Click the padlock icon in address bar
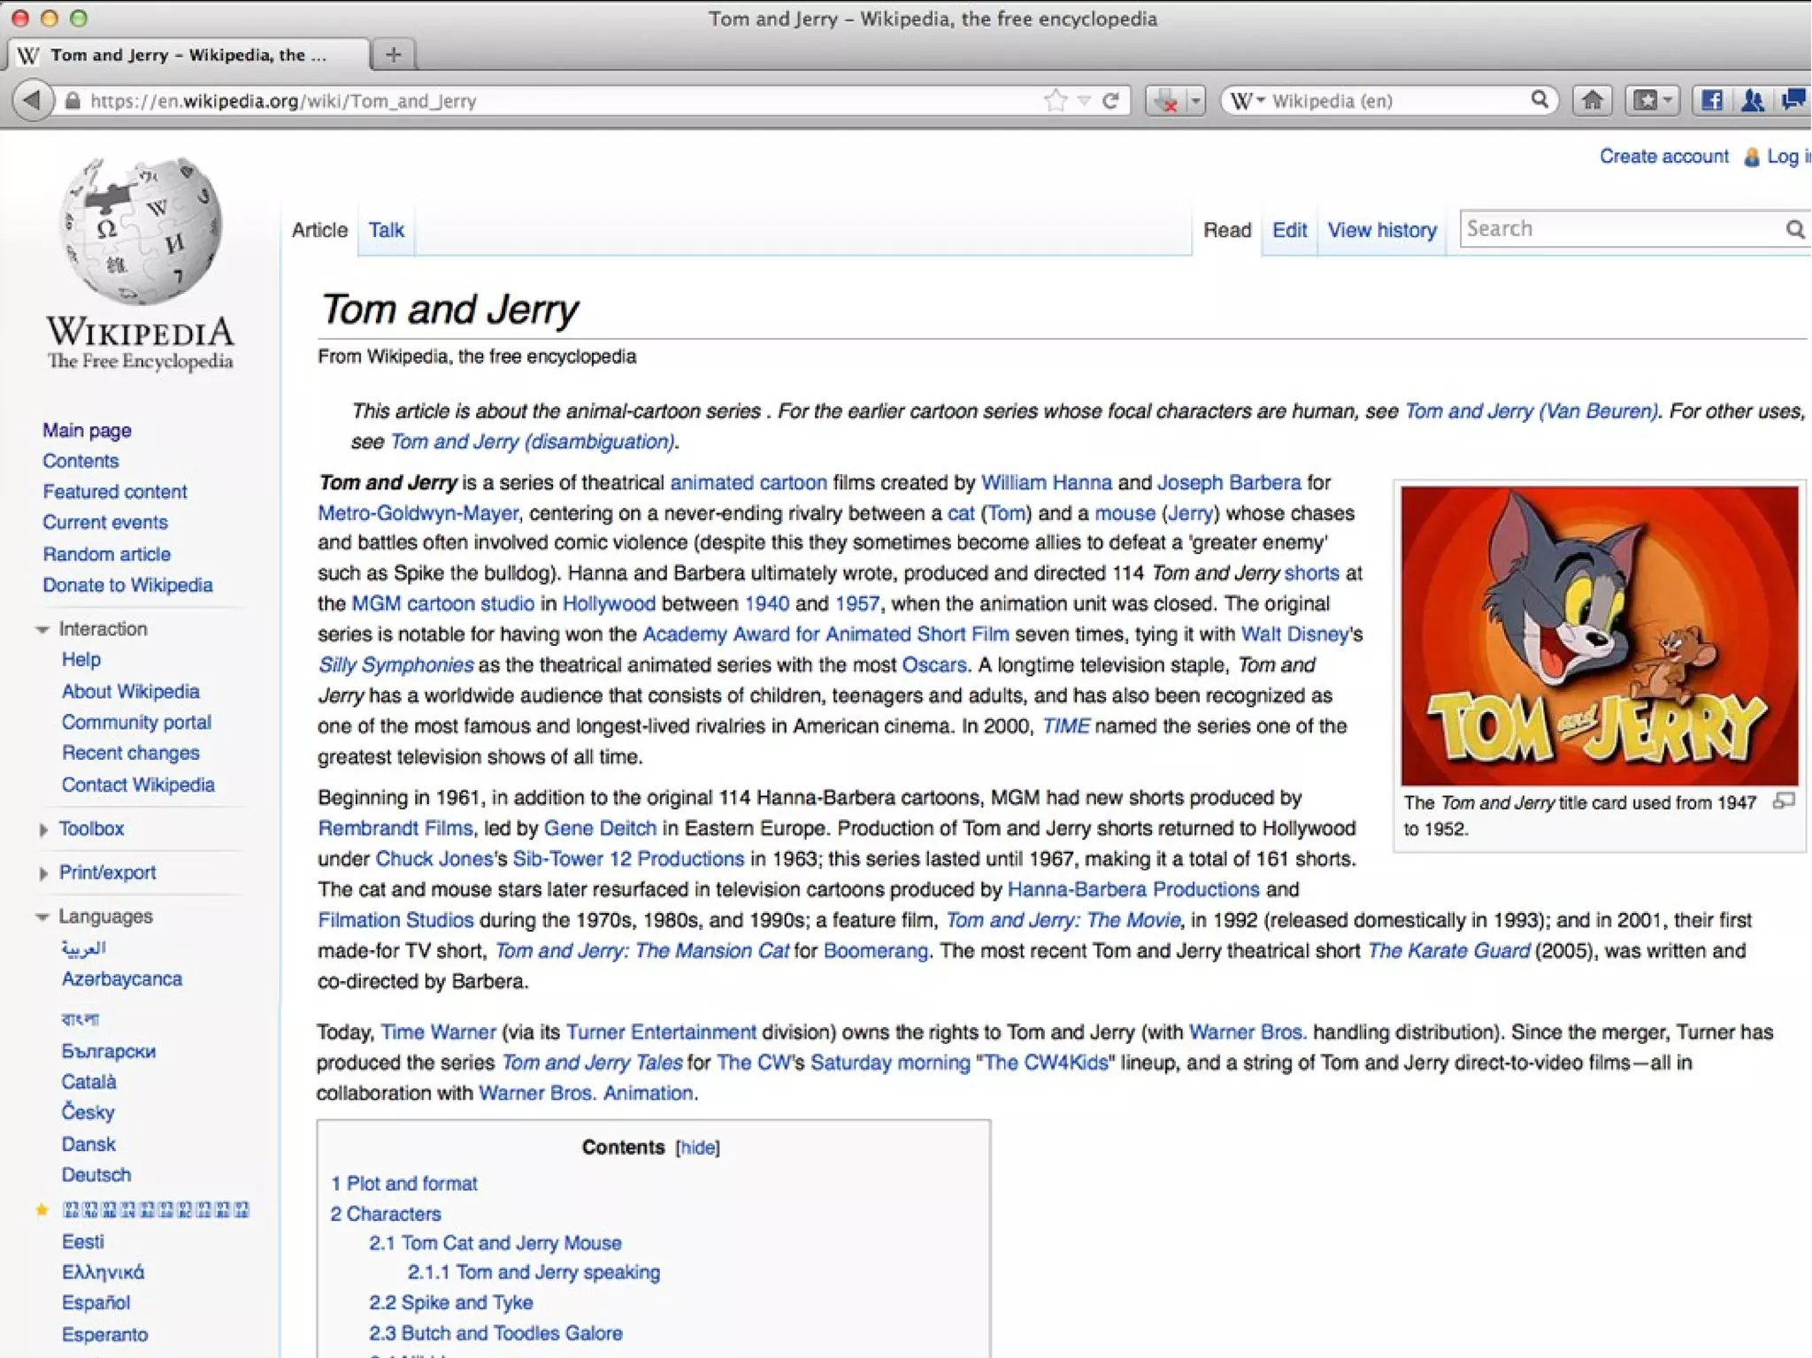The image size is (1812, 1358). [x=73, y=101]
